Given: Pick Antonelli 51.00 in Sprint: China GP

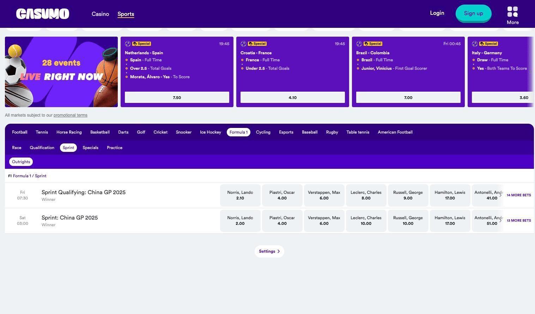Looking at the screenshot, I should pyautogui.click(x=487, y=221).
